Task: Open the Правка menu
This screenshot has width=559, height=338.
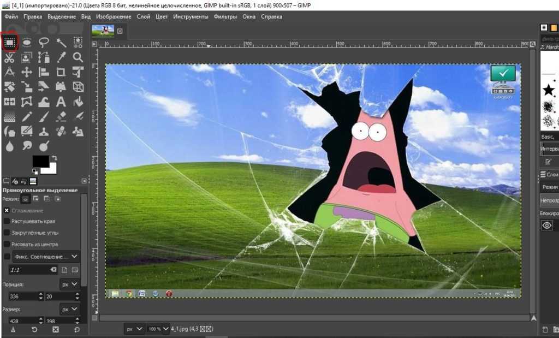Action: point(33,17)
